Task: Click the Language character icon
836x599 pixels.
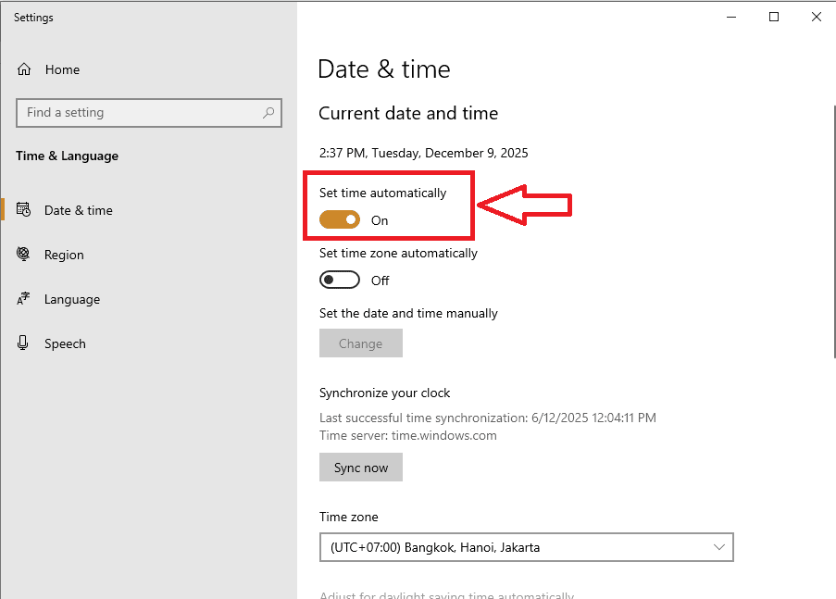Action: click(24, 299)
